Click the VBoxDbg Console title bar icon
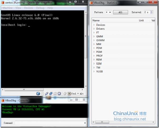The width and height of the screenshot is (159, 128). point(3,100)
